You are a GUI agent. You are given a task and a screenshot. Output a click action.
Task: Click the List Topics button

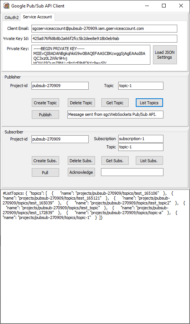point(149,103)
